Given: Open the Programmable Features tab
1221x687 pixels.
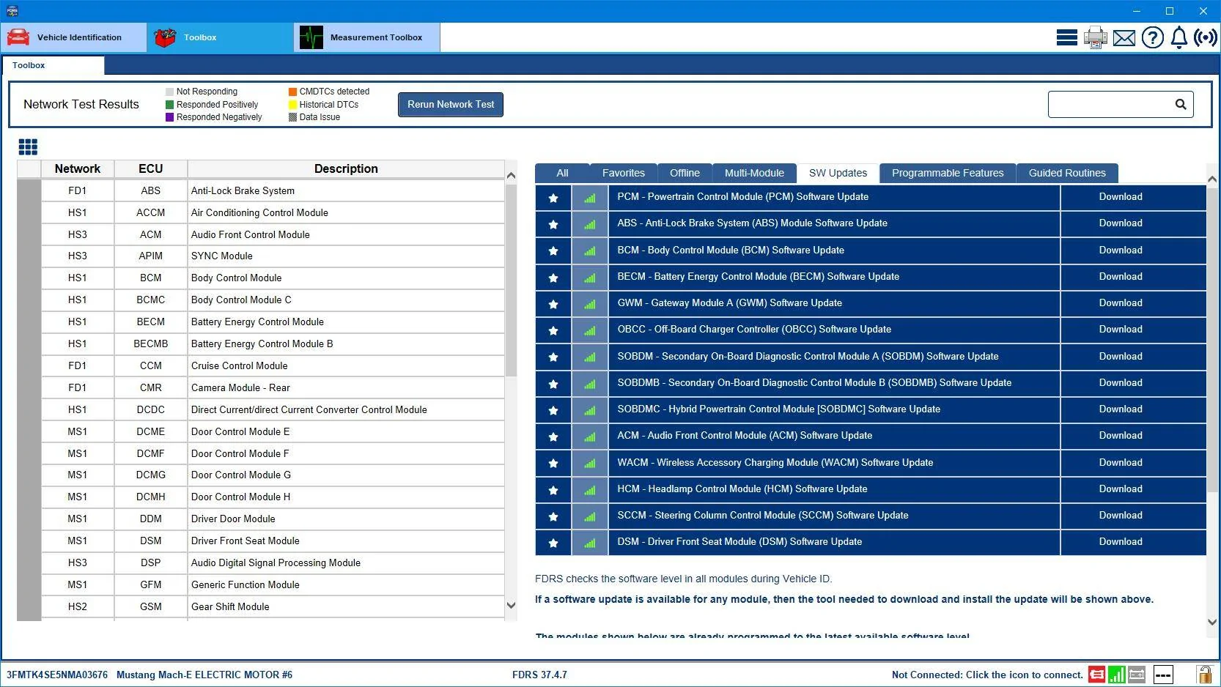Looking at the screenshot, I should pyautogui.click(x=948, y=173).
